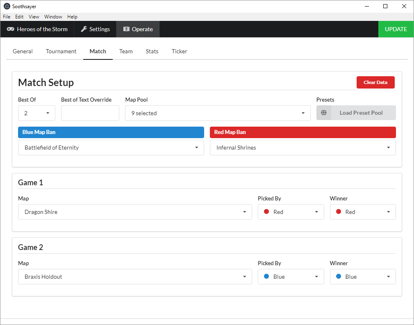This screenshot has width=414, height=325.
Task: Open the View menu
Action: (34, 17)
